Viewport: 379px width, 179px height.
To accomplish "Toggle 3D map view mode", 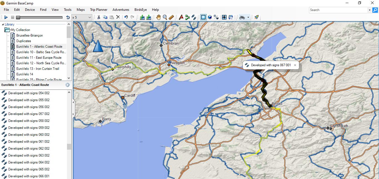I will (x=210, y=17).
